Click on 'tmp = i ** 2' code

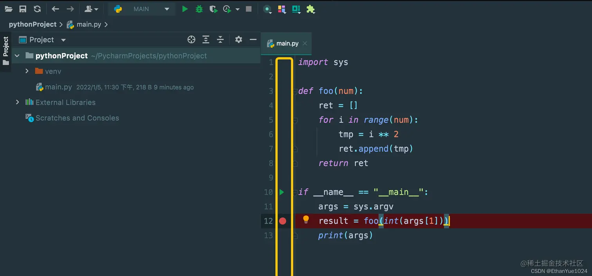pos(368,134)
